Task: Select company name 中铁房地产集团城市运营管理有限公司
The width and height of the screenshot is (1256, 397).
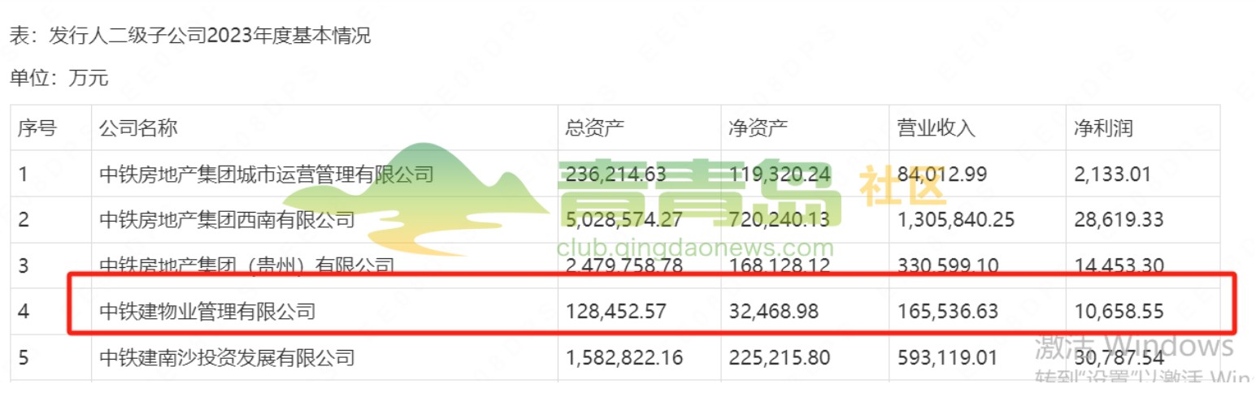Action: (267, 173)
